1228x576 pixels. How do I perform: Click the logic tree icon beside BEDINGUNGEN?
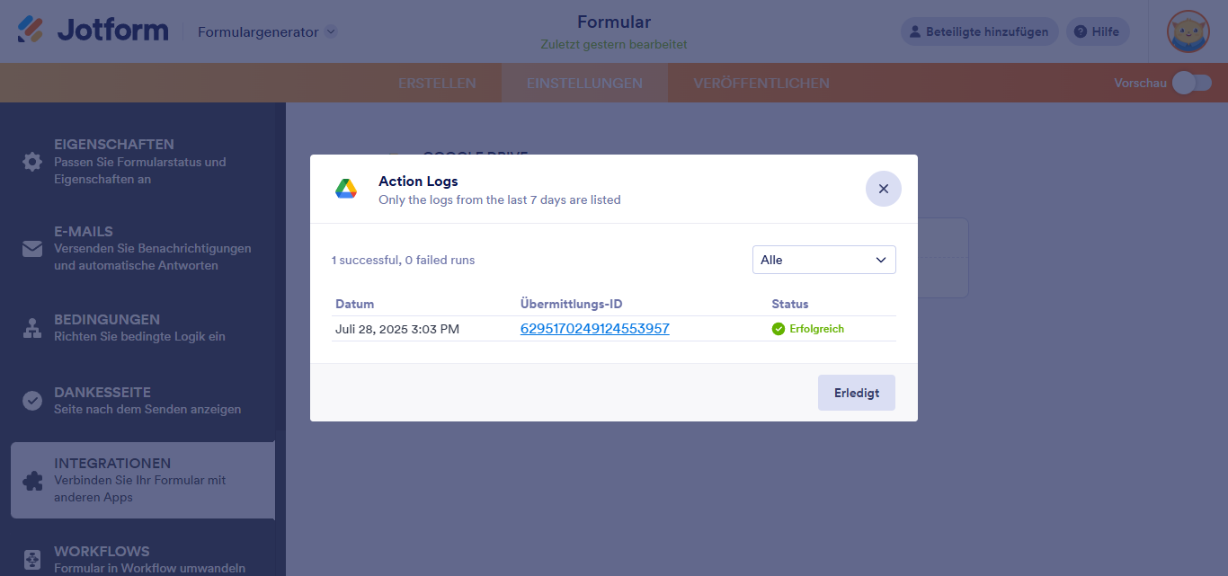click(x=32, y=328)
